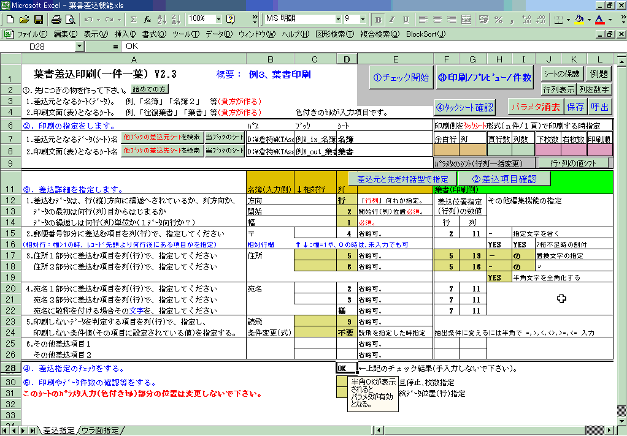Click the vertical scrollbar down arrow
This screenshot has width=627, height=436.
click(x=622, y=421)
